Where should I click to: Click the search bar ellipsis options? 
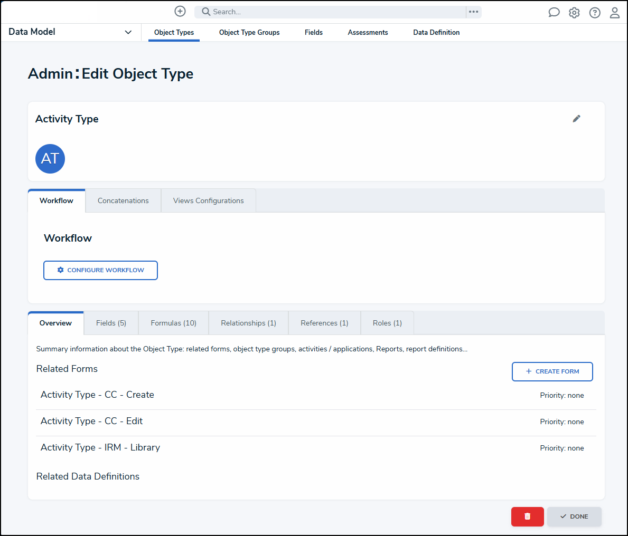[x=473, y=12]
